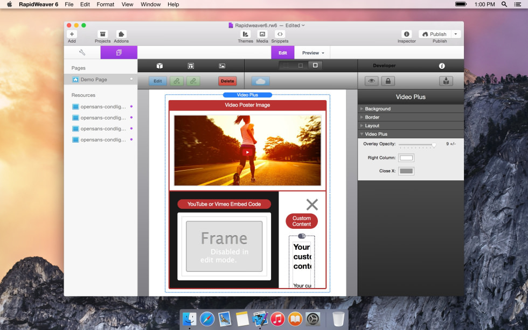This screenshot has height=330, width=528.
Task: Open the Window menu
Action: click(150, 4)
